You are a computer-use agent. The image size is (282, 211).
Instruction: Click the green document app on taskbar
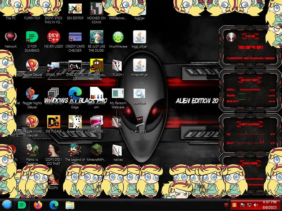pyautogui.click(x=22, y=205)
